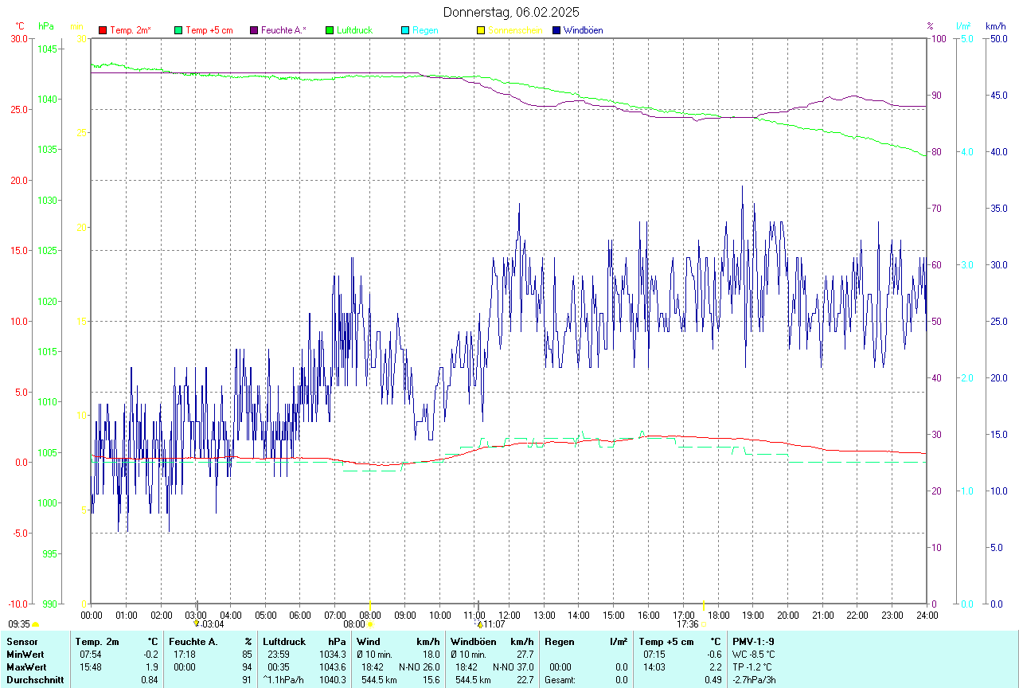This screenshot has width=1019, height=688.
Task: Click the 'Temp +5 cm' column header in the table
Action: pyautogui.click(x=666, y=642)
